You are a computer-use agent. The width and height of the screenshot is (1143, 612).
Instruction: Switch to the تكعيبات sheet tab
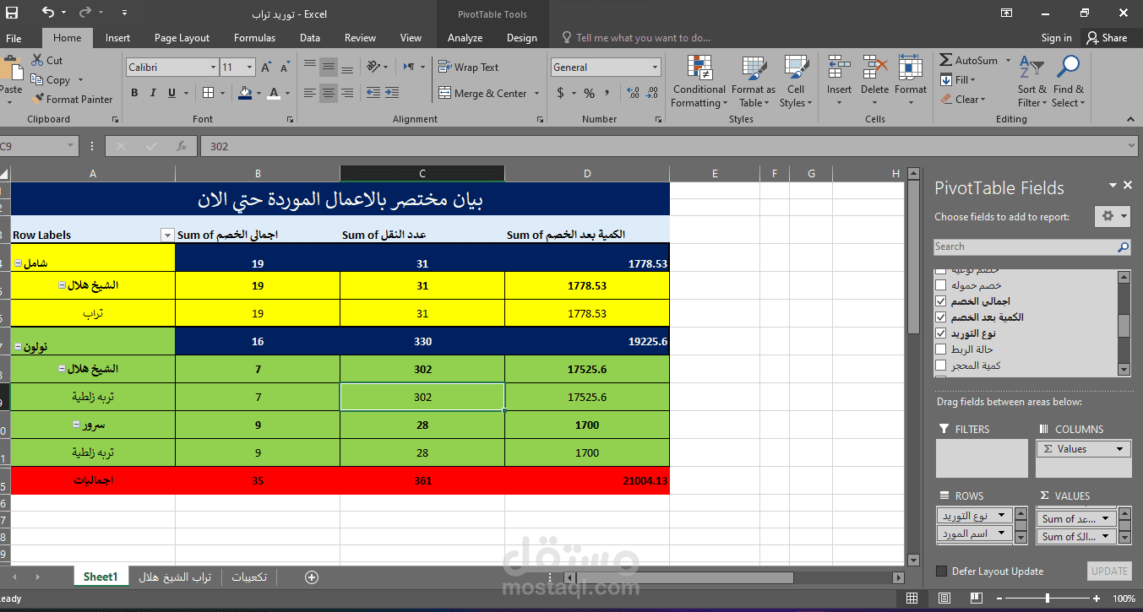[x=249, y=577]
